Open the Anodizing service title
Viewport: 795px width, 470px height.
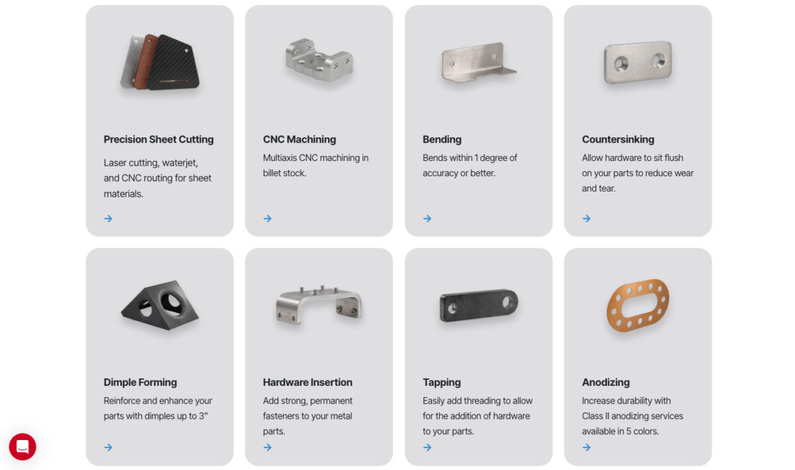(x=606, y=382)
